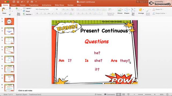Screen dimensions: 172x96
Task: Toggle the Notes pane in status bar
Action: 98,94
